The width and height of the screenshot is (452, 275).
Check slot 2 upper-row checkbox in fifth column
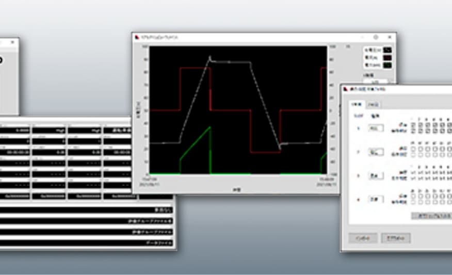(442, 149)
